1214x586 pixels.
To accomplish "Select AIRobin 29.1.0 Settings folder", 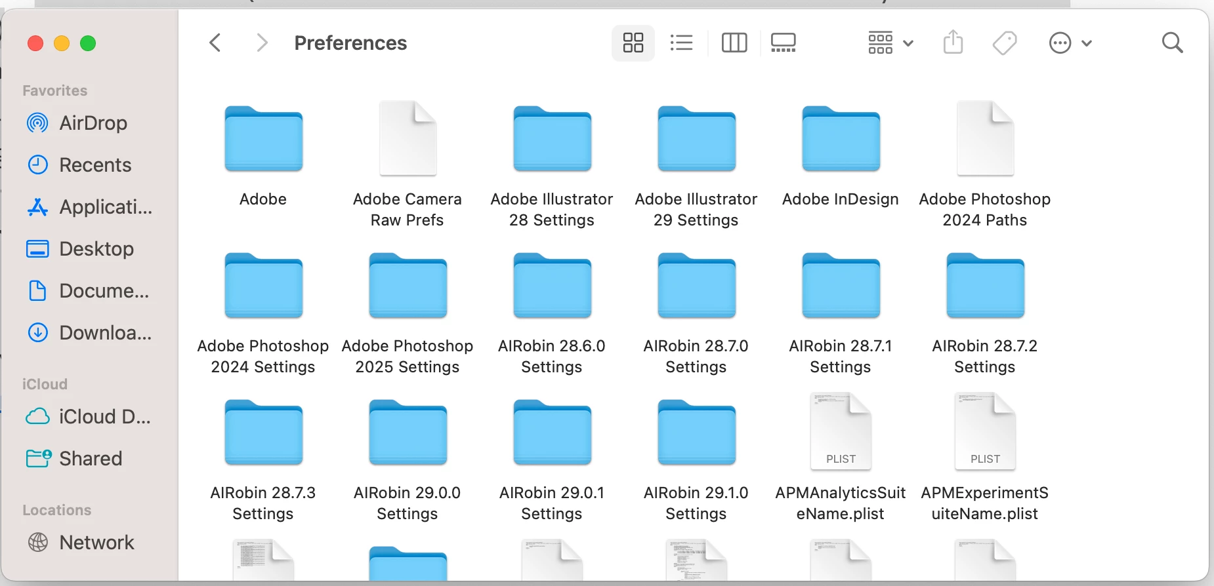I will pos(696,433).
